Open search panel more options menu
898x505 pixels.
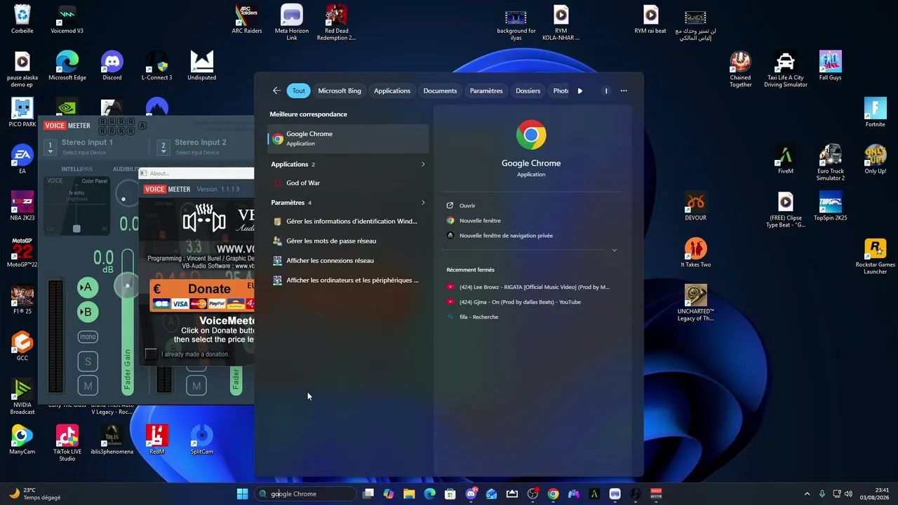[624, 90]
